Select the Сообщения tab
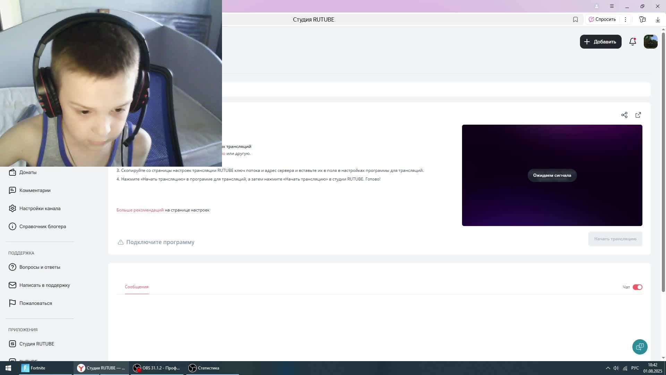 click(x=137, y=287)
